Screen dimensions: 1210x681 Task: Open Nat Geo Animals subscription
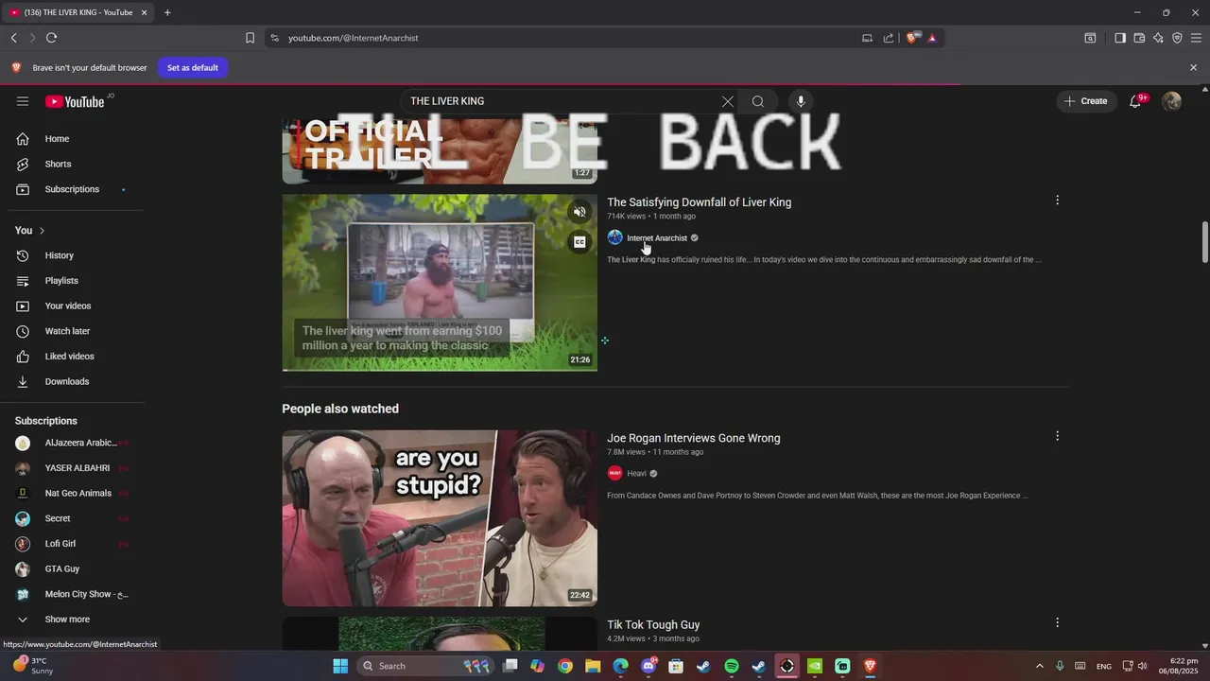pyautogui.click(x=79, y=493)
